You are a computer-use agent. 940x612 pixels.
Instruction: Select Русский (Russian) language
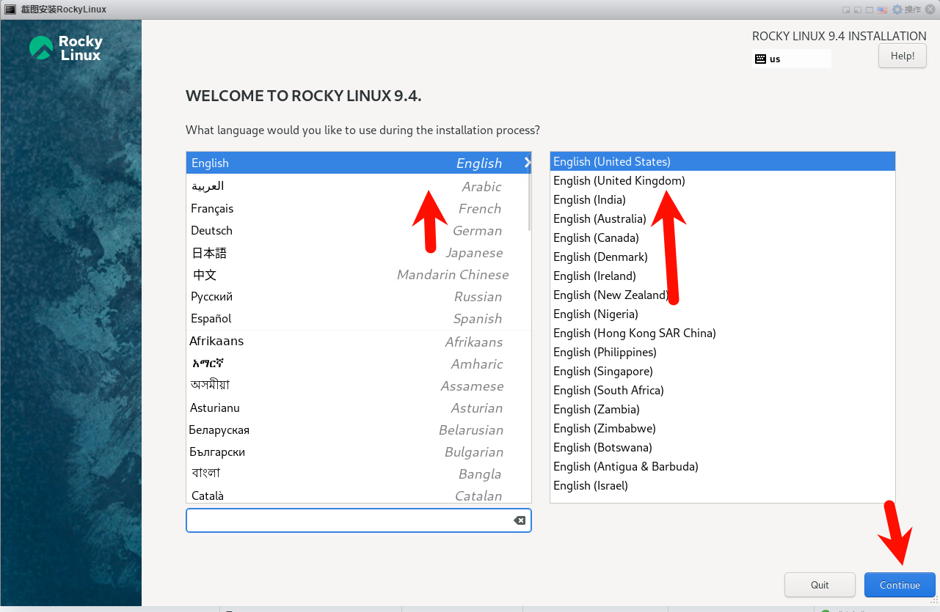point(357,296)
